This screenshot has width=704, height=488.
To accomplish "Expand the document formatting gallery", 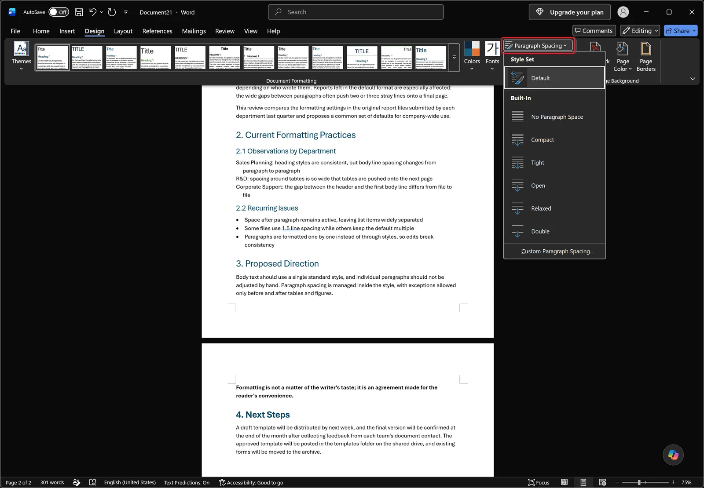I will pyautogui.click(x=454, y=57).
